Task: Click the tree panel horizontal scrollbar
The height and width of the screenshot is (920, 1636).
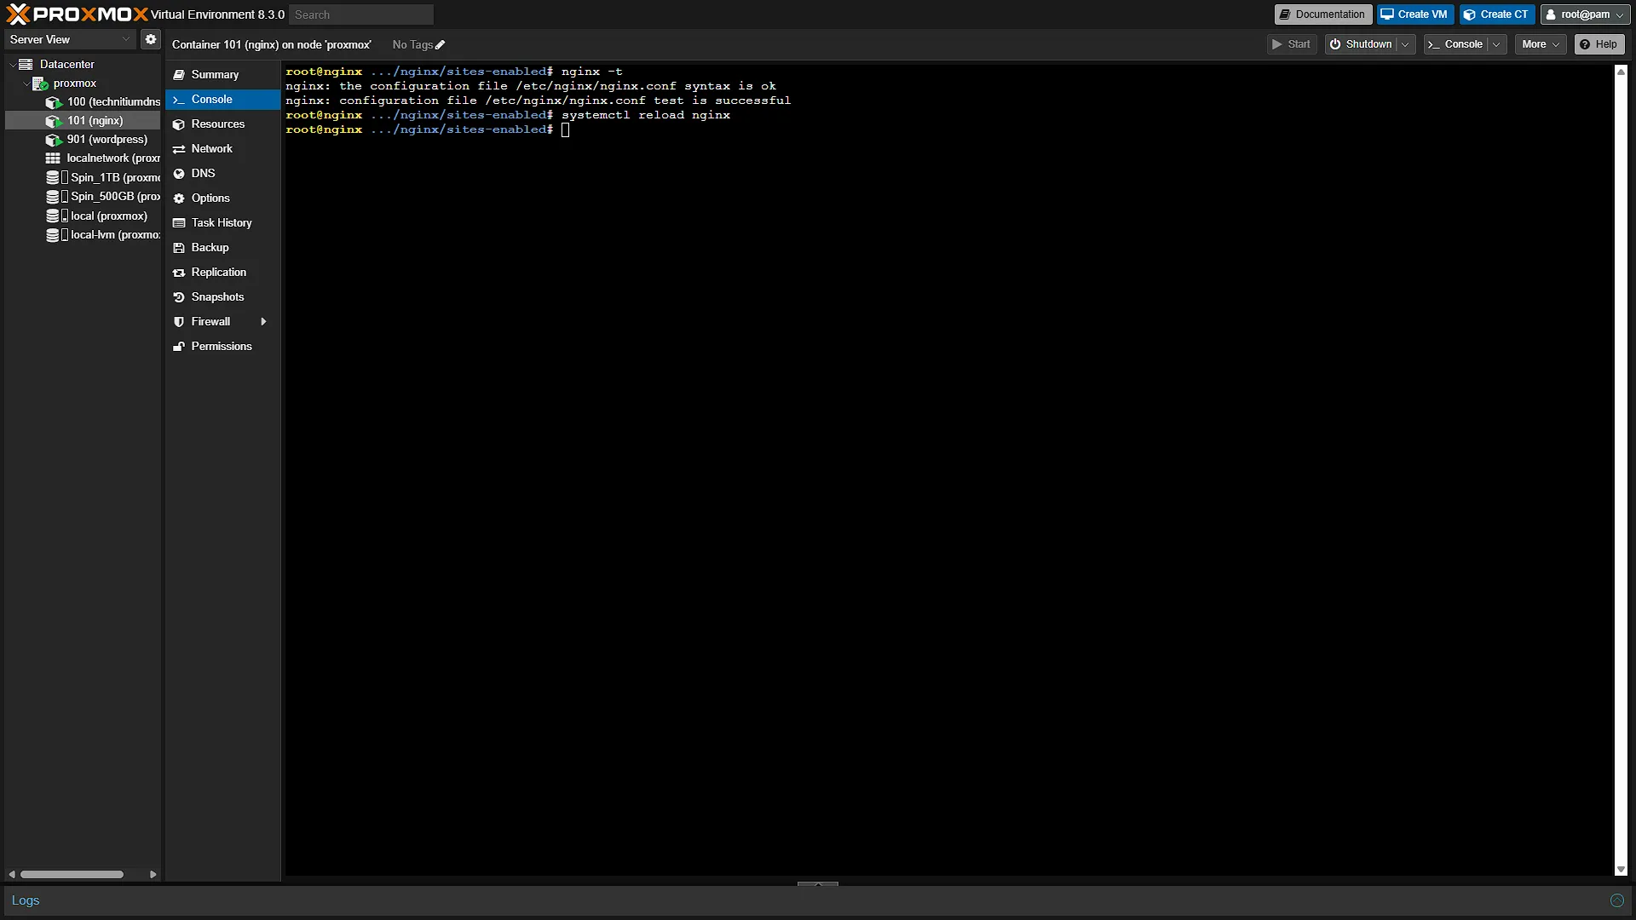Action: pyautogui.click(x=72, y=875)
